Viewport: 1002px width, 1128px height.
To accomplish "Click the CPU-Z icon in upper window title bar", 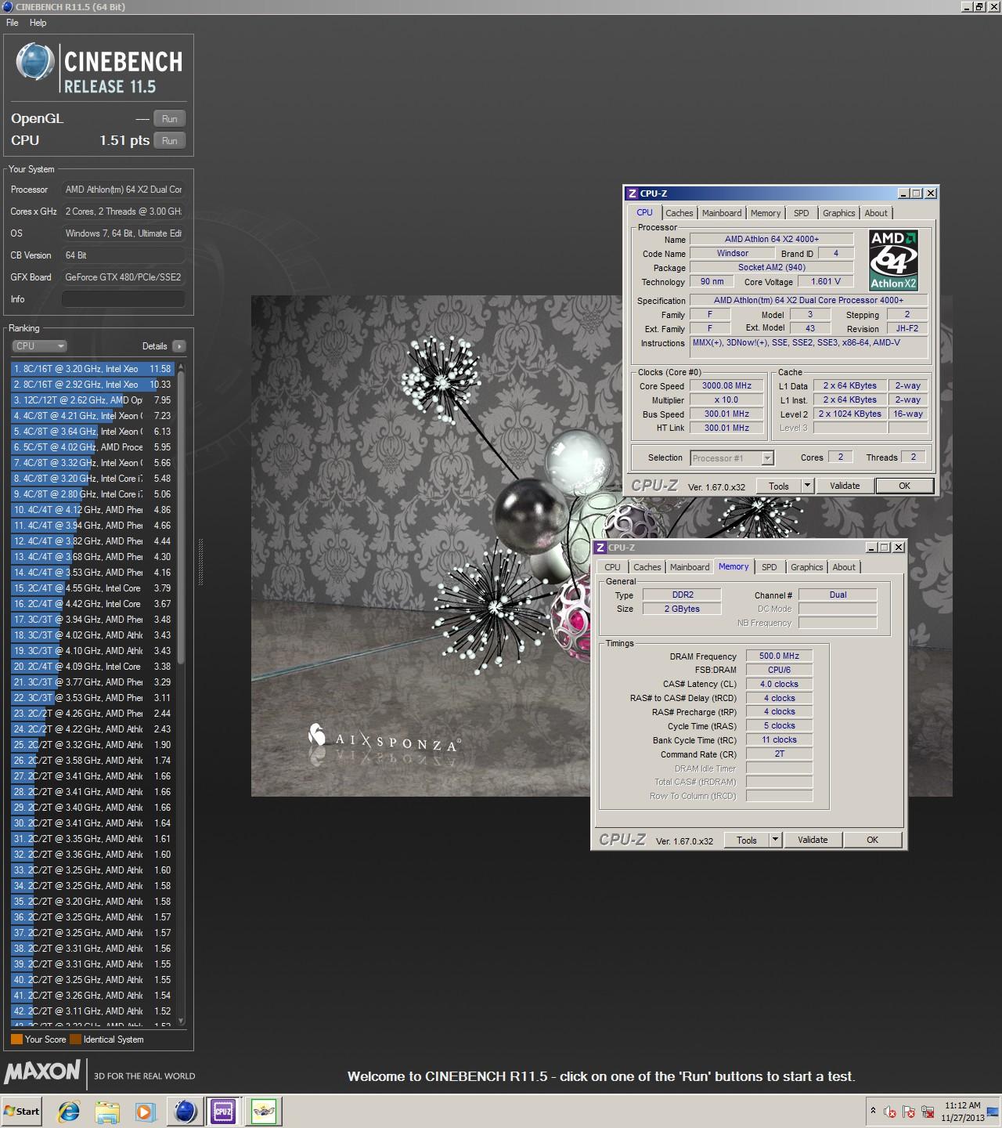I will (x=632, y=193).
